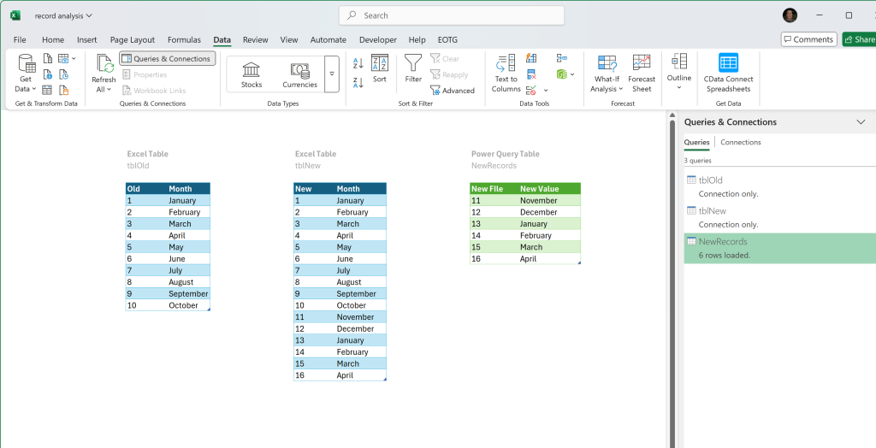Viewport: 876px width, 448px height.
Task: Click the Share button
Action: (x=859, y=39)
